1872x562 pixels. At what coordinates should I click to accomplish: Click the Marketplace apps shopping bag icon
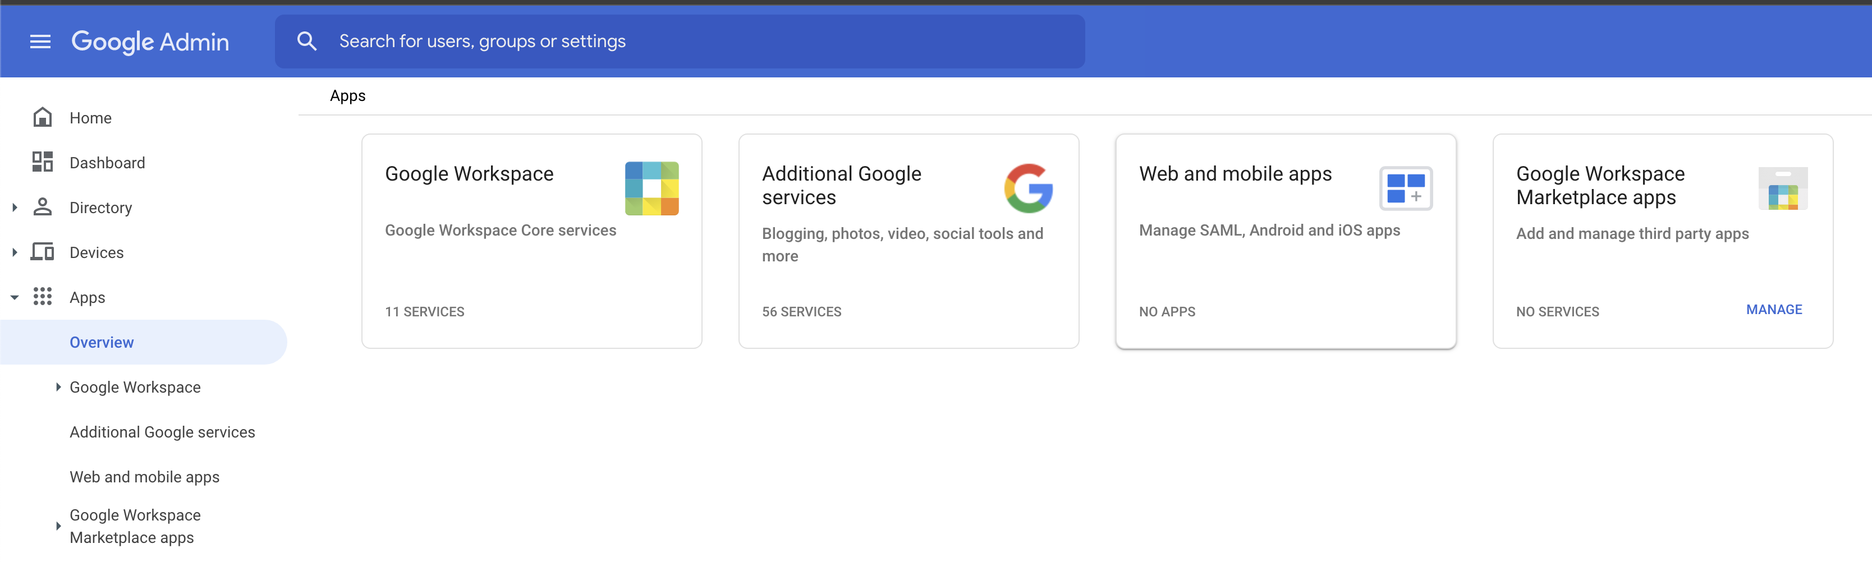[1782, 188]
